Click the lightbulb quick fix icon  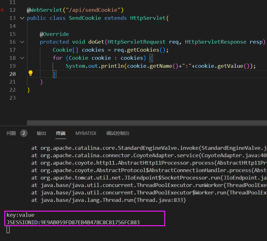[31, 73]
